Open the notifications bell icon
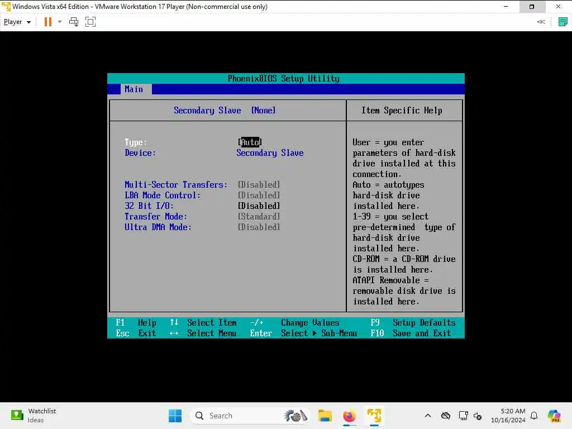The width and height of the screenshot is (572, 429). (534, 416)
